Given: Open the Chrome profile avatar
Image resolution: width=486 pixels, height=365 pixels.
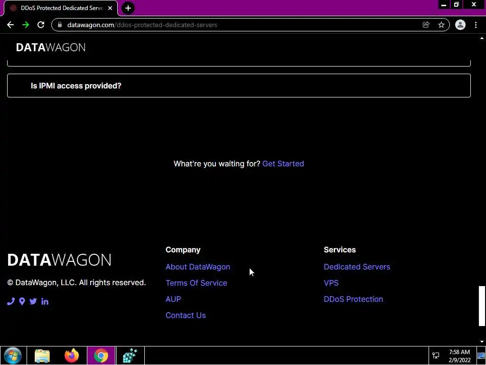Looking at the screenshot, I should pyautogui.click(x=460, y=25).
